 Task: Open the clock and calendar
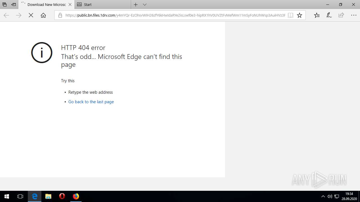click(349, 196)
